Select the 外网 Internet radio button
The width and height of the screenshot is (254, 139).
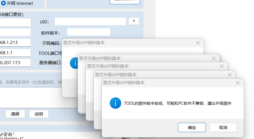[3, 3]
